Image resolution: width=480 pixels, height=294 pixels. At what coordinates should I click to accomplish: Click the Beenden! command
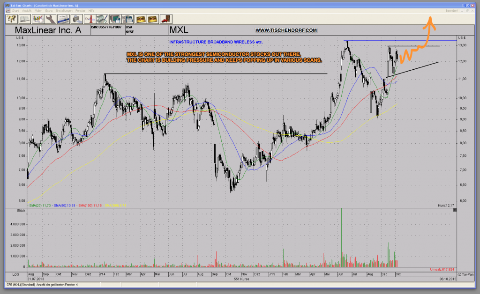coord(452,10)
